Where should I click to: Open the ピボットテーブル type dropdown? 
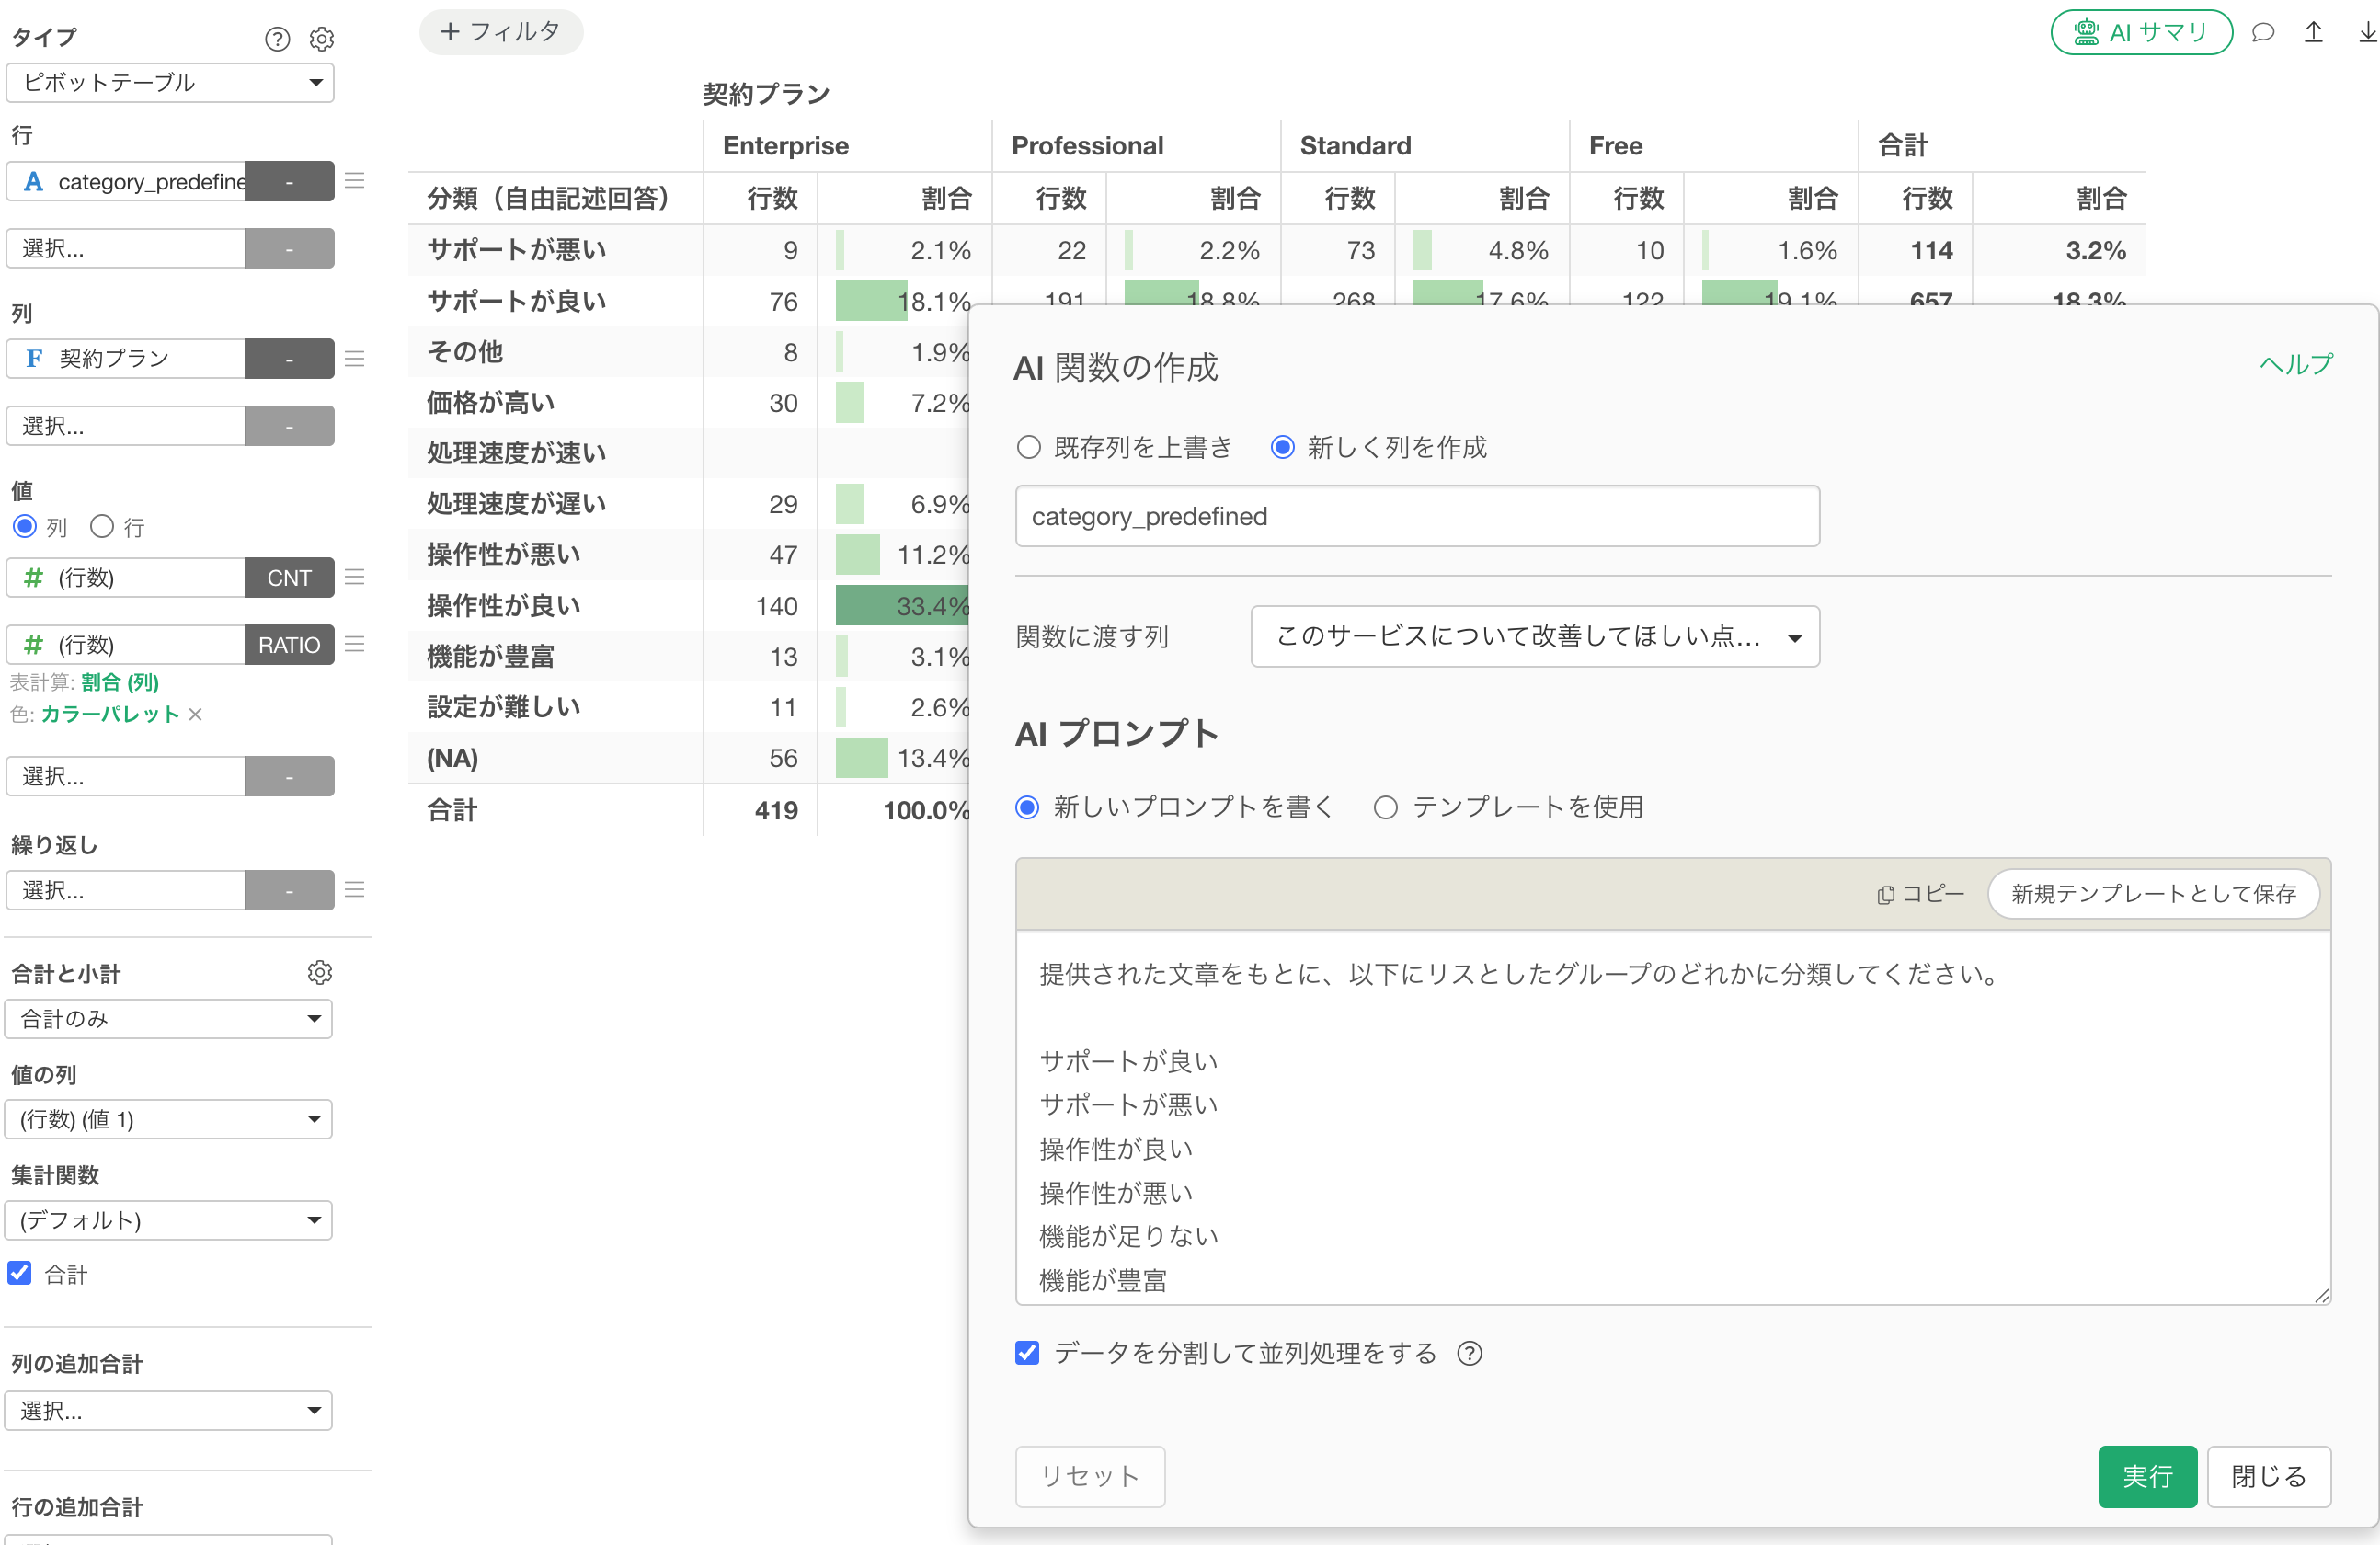tap(170, 82)
